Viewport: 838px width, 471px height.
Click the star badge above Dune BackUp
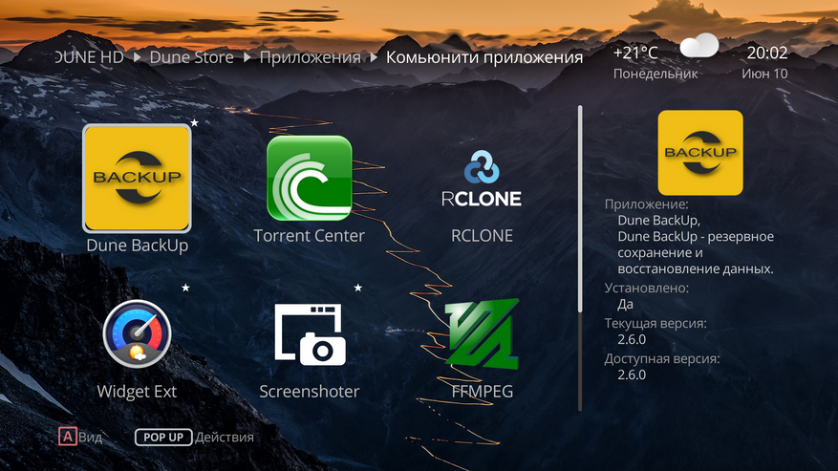(195, 123)
